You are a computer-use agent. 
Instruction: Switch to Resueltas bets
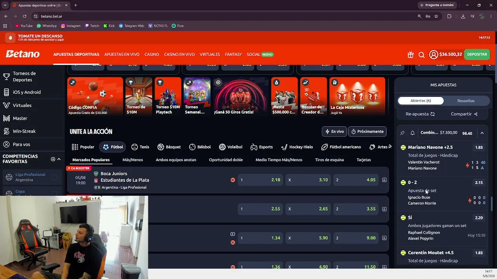pos(466,101)
